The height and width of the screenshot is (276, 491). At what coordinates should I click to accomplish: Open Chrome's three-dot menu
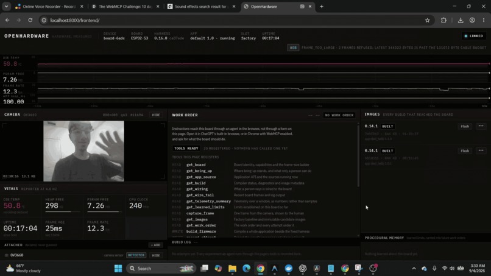(x=484, y=20)
